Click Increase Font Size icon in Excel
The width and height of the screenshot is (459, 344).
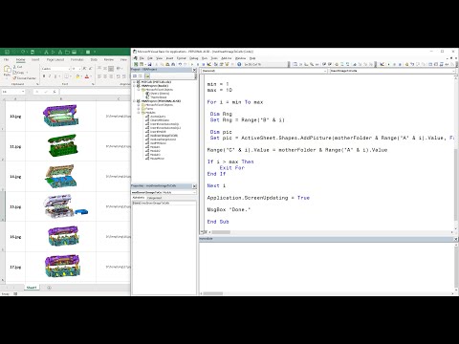(x=84, y=69)
